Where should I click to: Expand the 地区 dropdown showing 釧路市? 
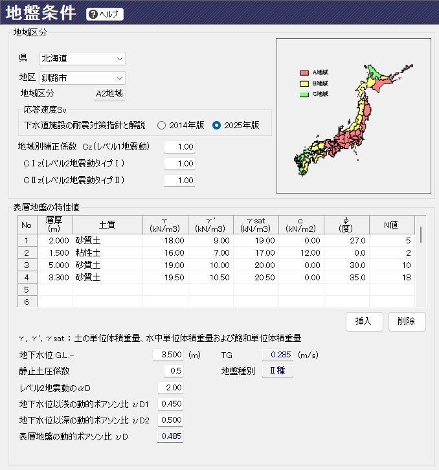(82, 78)
